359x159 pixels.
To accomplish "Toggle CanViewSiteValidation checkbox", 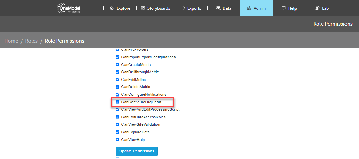I will coord(117,124).
